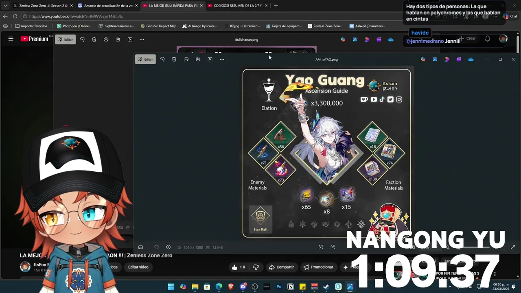Open Copilot icon in srYAO.png window toolbar
Viewport: 521px width, 293px height.
tap(423, 59)
